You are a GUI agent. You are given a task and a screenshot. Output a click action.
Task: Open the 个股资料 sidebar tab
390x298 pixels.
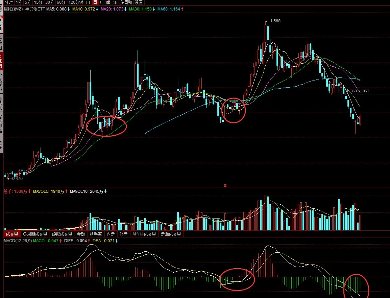[1, 82]
